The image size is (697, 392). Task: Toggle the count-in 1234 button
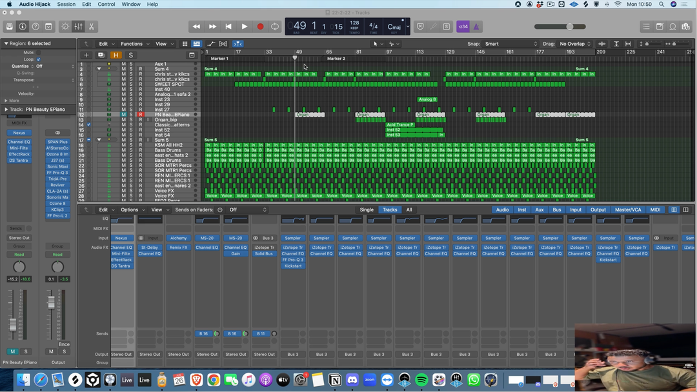tap(463, 26)
